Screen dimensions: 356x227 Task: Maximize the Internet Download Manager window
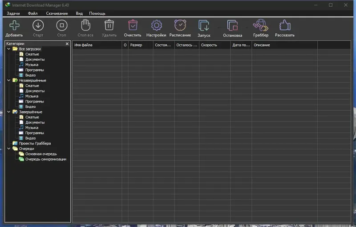[331, 5]
